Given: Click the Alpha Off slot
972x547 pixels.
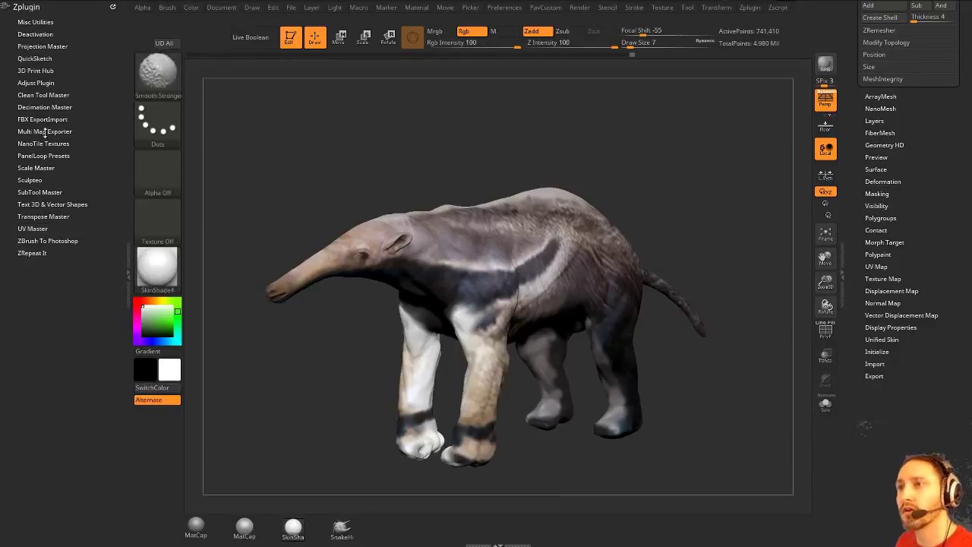Looking at the screenshot, I should pos(158,173).
